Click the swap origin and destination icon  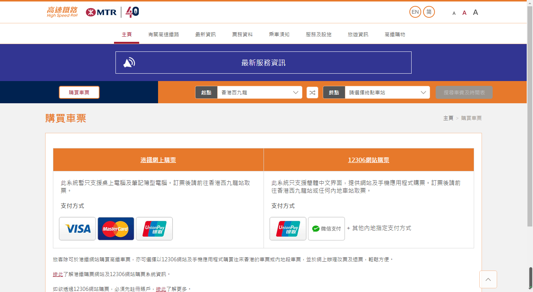pyautogui.click(x=312, y=93)
